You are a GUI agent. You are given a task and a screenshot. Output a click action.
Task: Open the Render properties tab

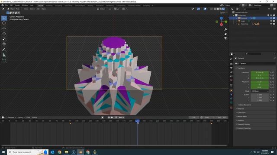(x=231, y=64)
